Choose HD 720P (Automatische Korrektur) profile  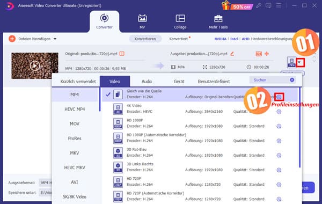[x=200, y=196]
